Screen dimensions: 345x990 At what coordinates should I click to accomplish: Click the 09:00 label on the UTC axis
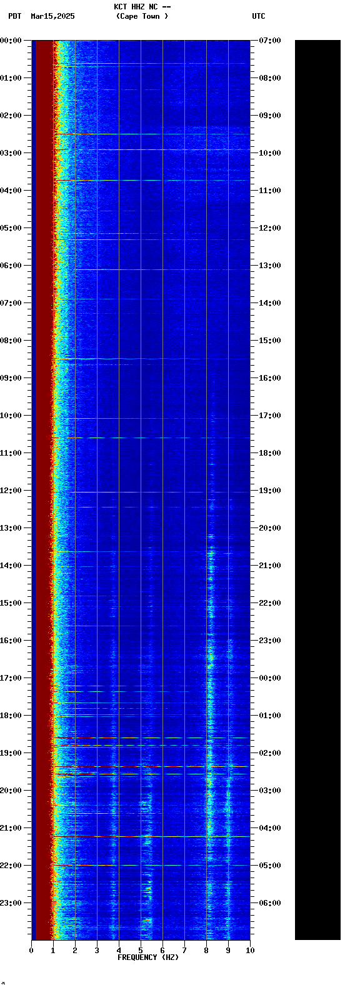270,116
